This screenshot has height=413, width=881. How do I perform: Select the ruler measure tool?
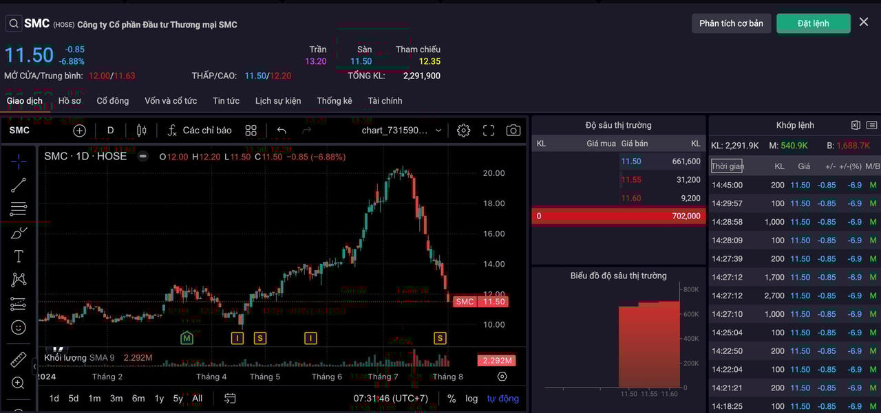click(x=19, y=359)
